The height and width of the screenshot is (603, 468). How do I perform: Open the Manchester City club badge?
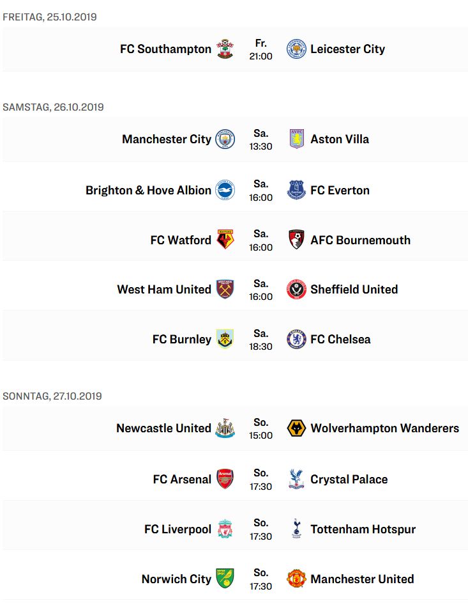[225, 139]
